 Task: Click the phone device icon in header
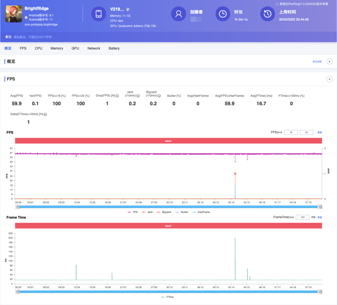point(99,14)
